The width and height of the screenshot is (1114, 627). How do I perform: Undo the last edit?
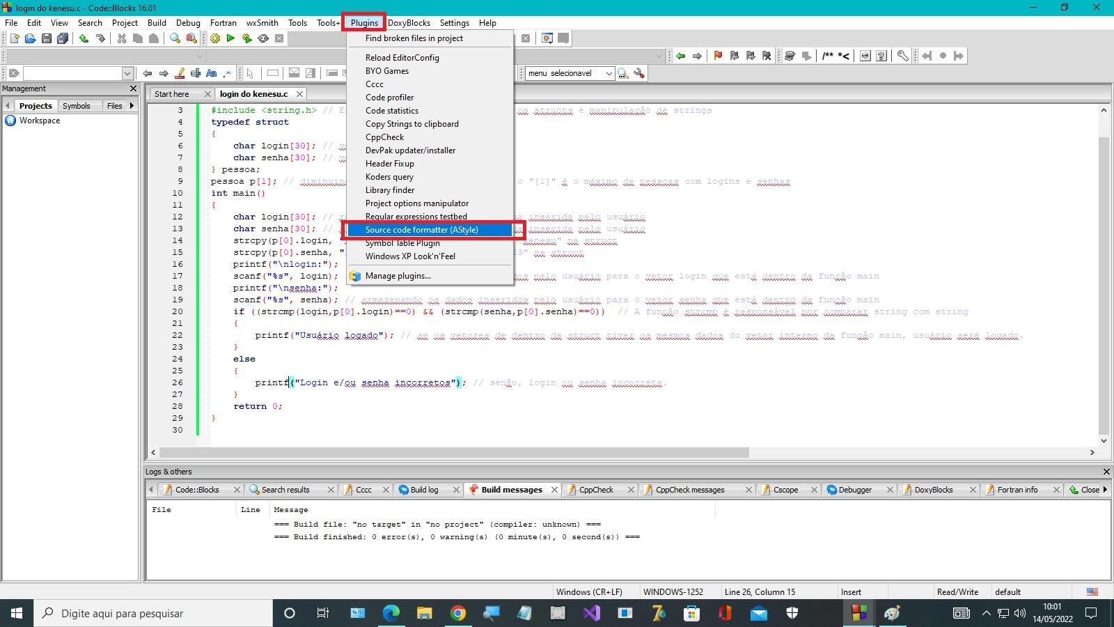pos(84,38)
